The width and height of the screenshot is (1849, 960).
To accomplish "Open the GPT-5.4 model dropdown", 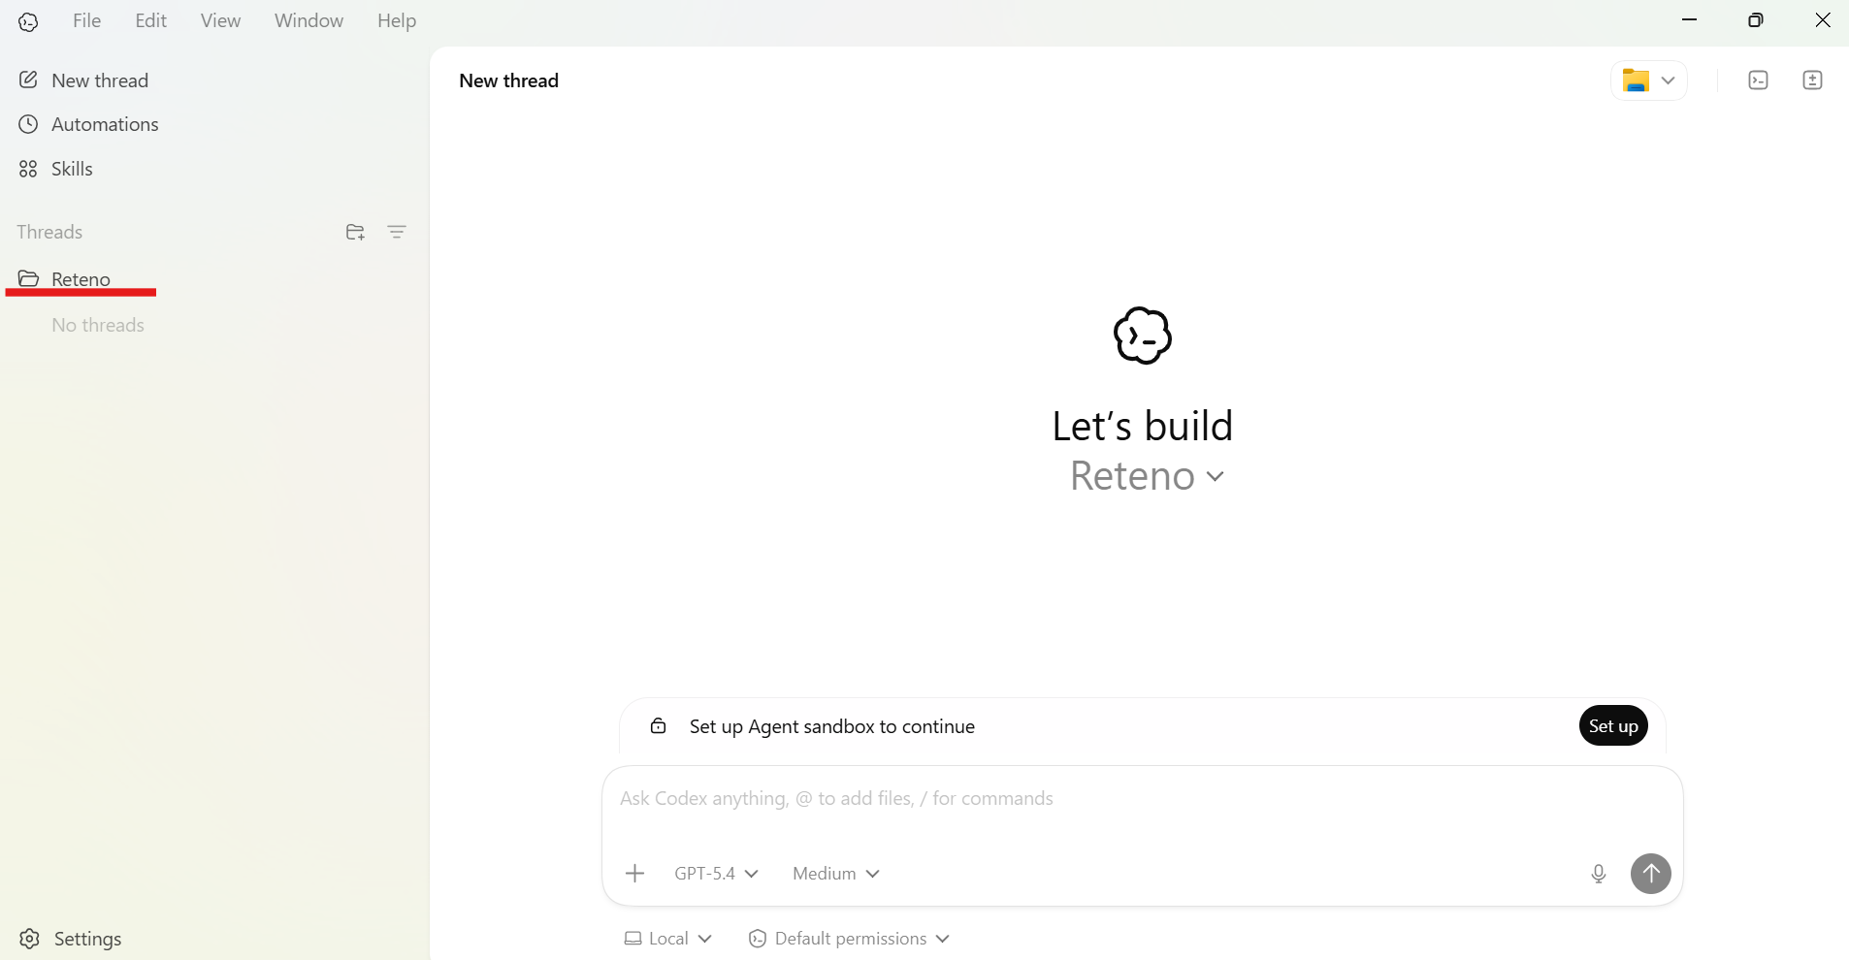I will [715, 873].
